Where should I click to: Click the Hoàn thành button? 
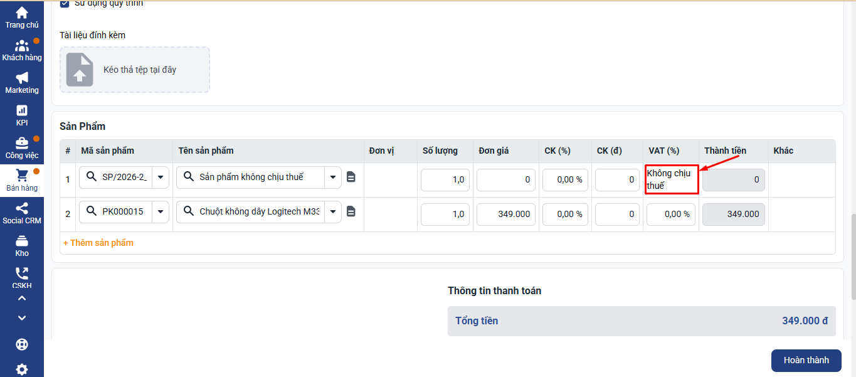pyautogui.click(x=806, y=360)
